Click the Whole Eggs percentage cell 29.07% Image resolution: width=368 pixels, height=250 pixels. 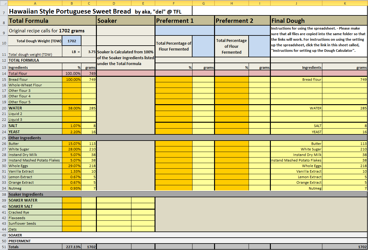coord(72,166)
